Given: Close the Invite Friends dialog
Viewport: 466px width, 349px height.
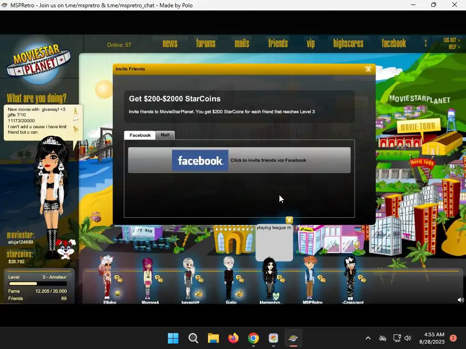Looking at the screenshot, I should click(x=368, y=69).
